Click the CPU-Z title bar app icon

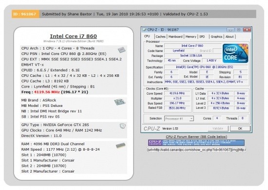coord(144,30)
